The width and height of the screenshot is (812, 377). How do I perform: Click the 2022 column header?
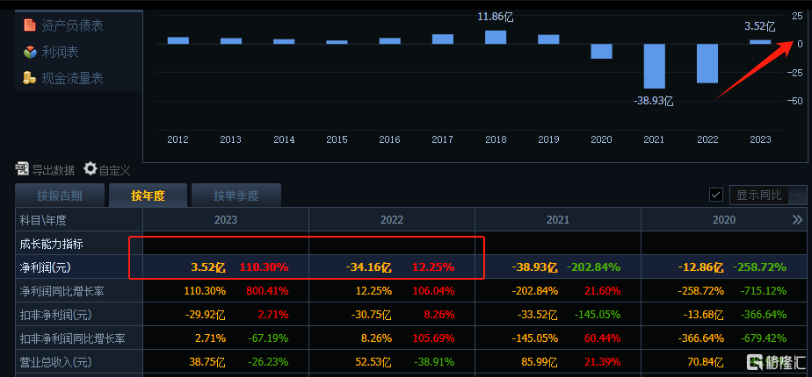(x=392, y=220)
